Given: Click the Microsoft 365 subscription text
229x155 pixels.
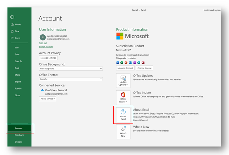Looking at the screenshot, I should point(124,50).
